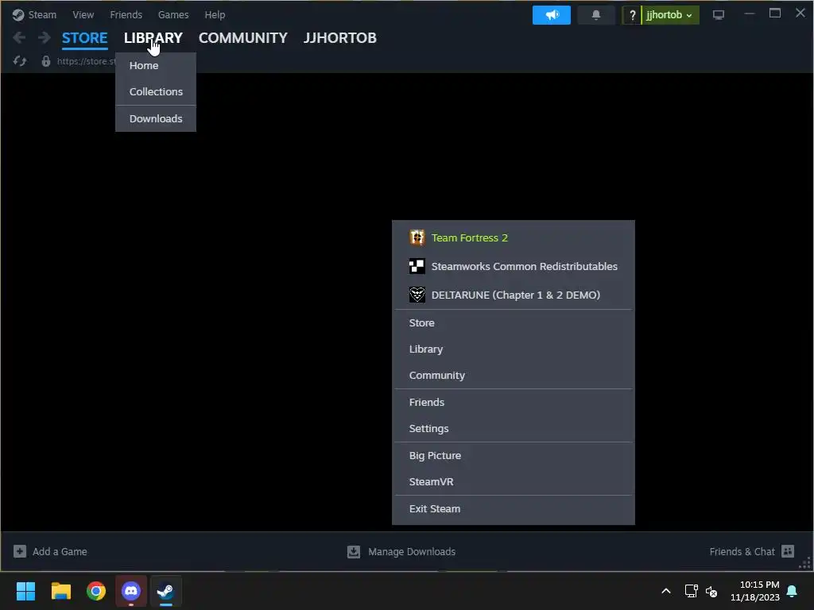Viewport: 814px width, 610px height.
Task: Choose Community in the tray context menu
Action: point(513,375)
